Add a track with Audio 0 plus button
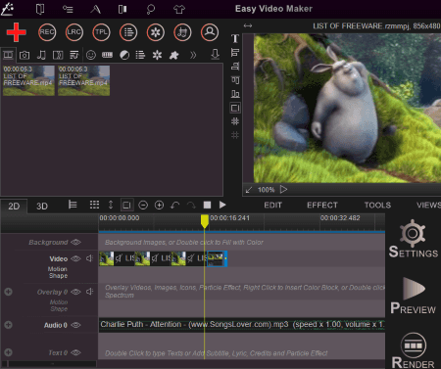 [x=9, y=325]
